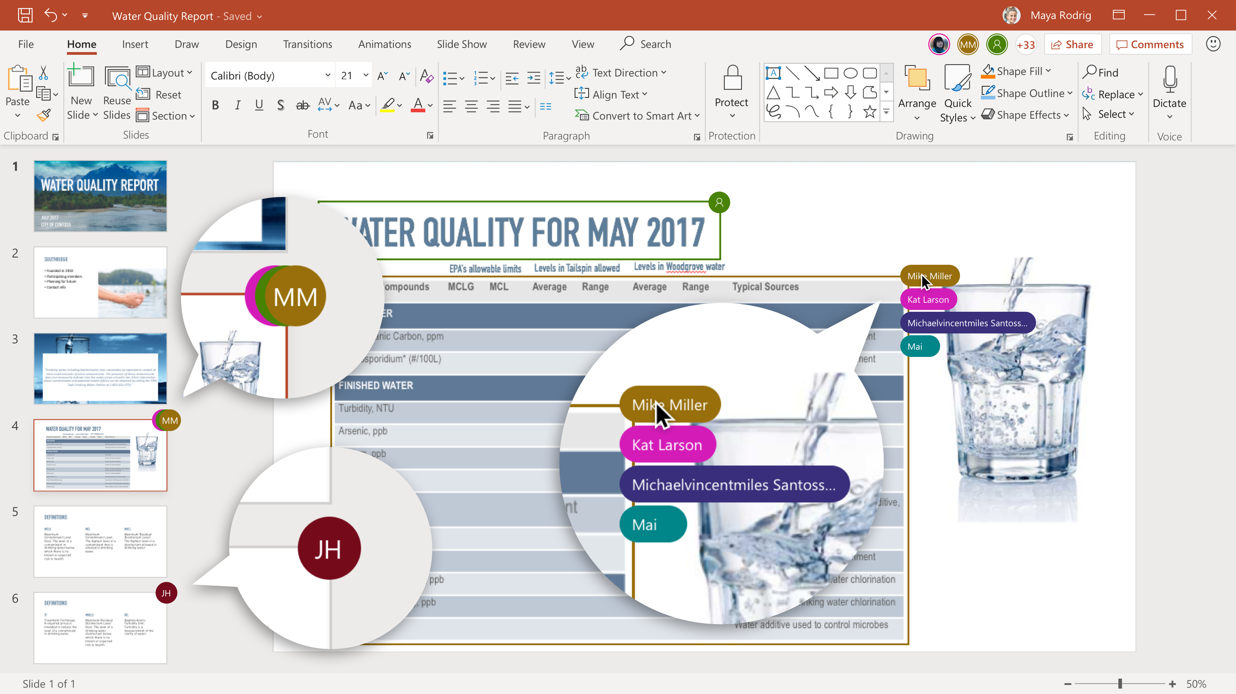The height and width of the screenshot is (694, 1236).
Task: Switch to the Insert tab
Action: 135,44
